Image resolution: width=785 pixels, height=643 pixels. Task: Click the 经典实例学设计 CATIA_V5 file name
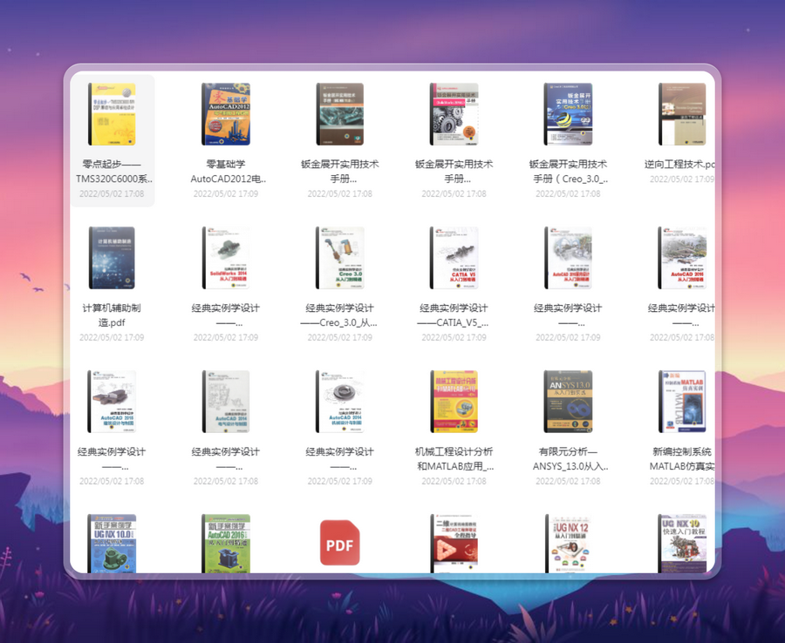(x=454, y=315)
